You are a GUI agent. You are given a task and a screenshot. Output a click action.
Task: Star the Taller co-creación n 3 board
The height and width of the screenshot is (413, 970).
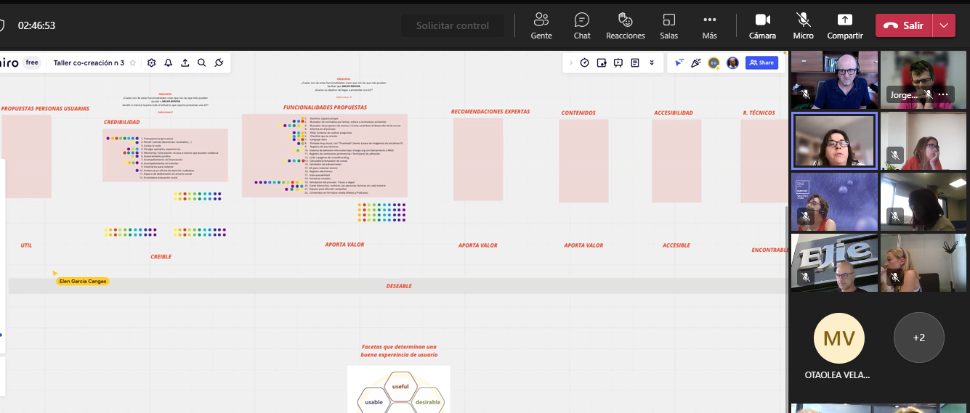(133, 63)
